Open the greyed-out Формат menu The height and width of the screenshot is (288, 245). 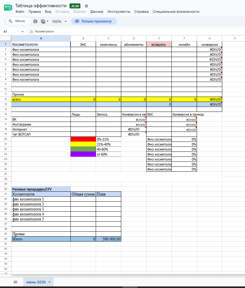pos(79,12)
